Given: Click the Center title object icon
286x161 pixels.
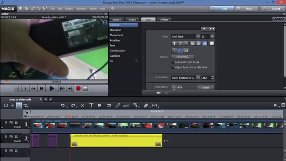Looking at the screenshot, I should pos(180,88).
